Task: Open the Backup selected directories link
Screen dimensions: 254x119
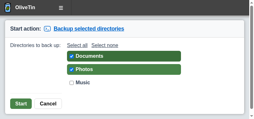Action: [x=89, y=29]
